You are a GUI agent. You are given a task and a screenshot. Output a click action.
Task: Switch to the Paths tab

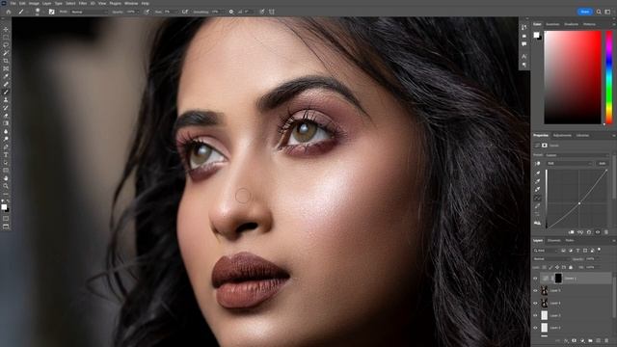(x=570, y=240)
